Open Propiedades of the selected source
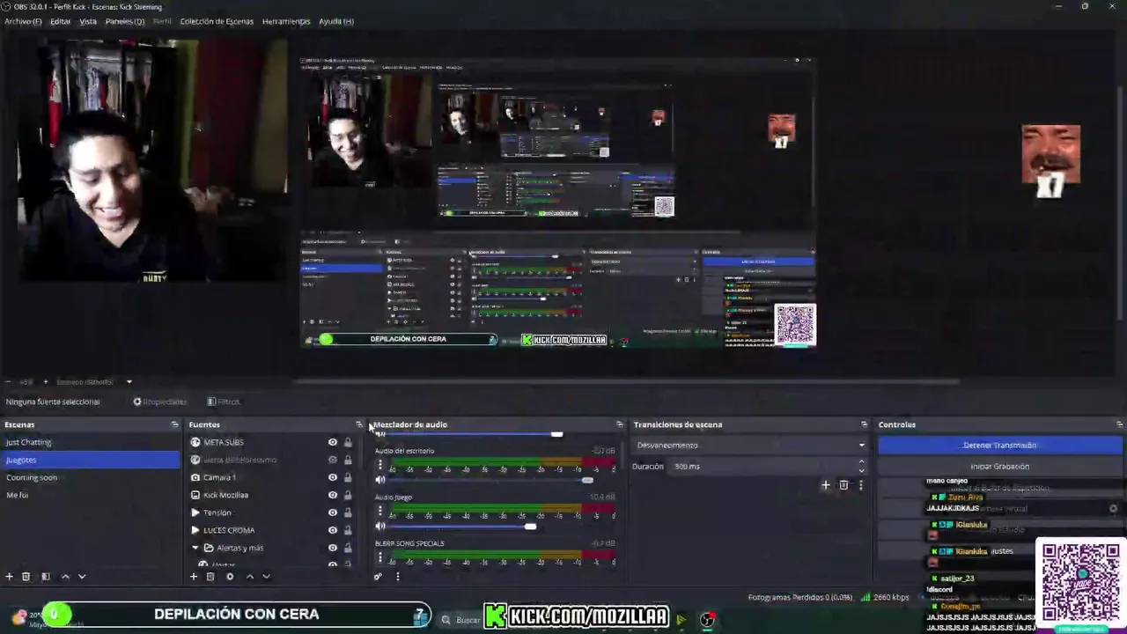 (159, 402)
